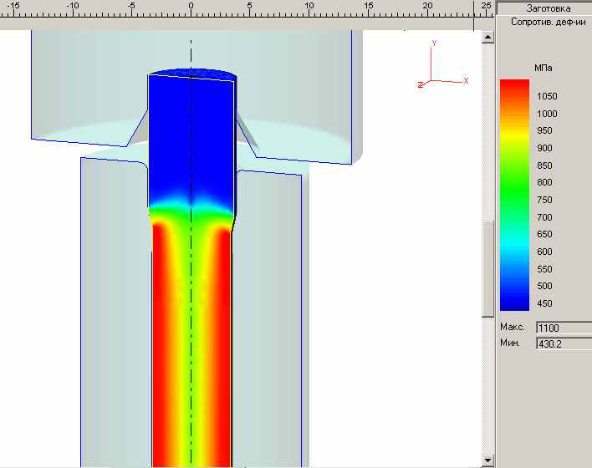592x468 pixels.
Task: Click the 700 legend value
Action: pos(544,217)
